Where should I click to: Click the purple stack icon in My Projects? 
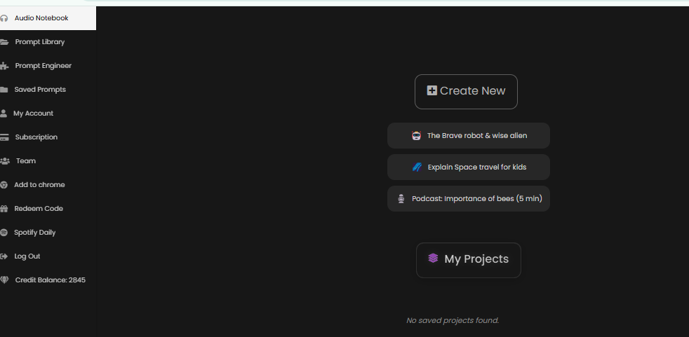pos(434,258)
